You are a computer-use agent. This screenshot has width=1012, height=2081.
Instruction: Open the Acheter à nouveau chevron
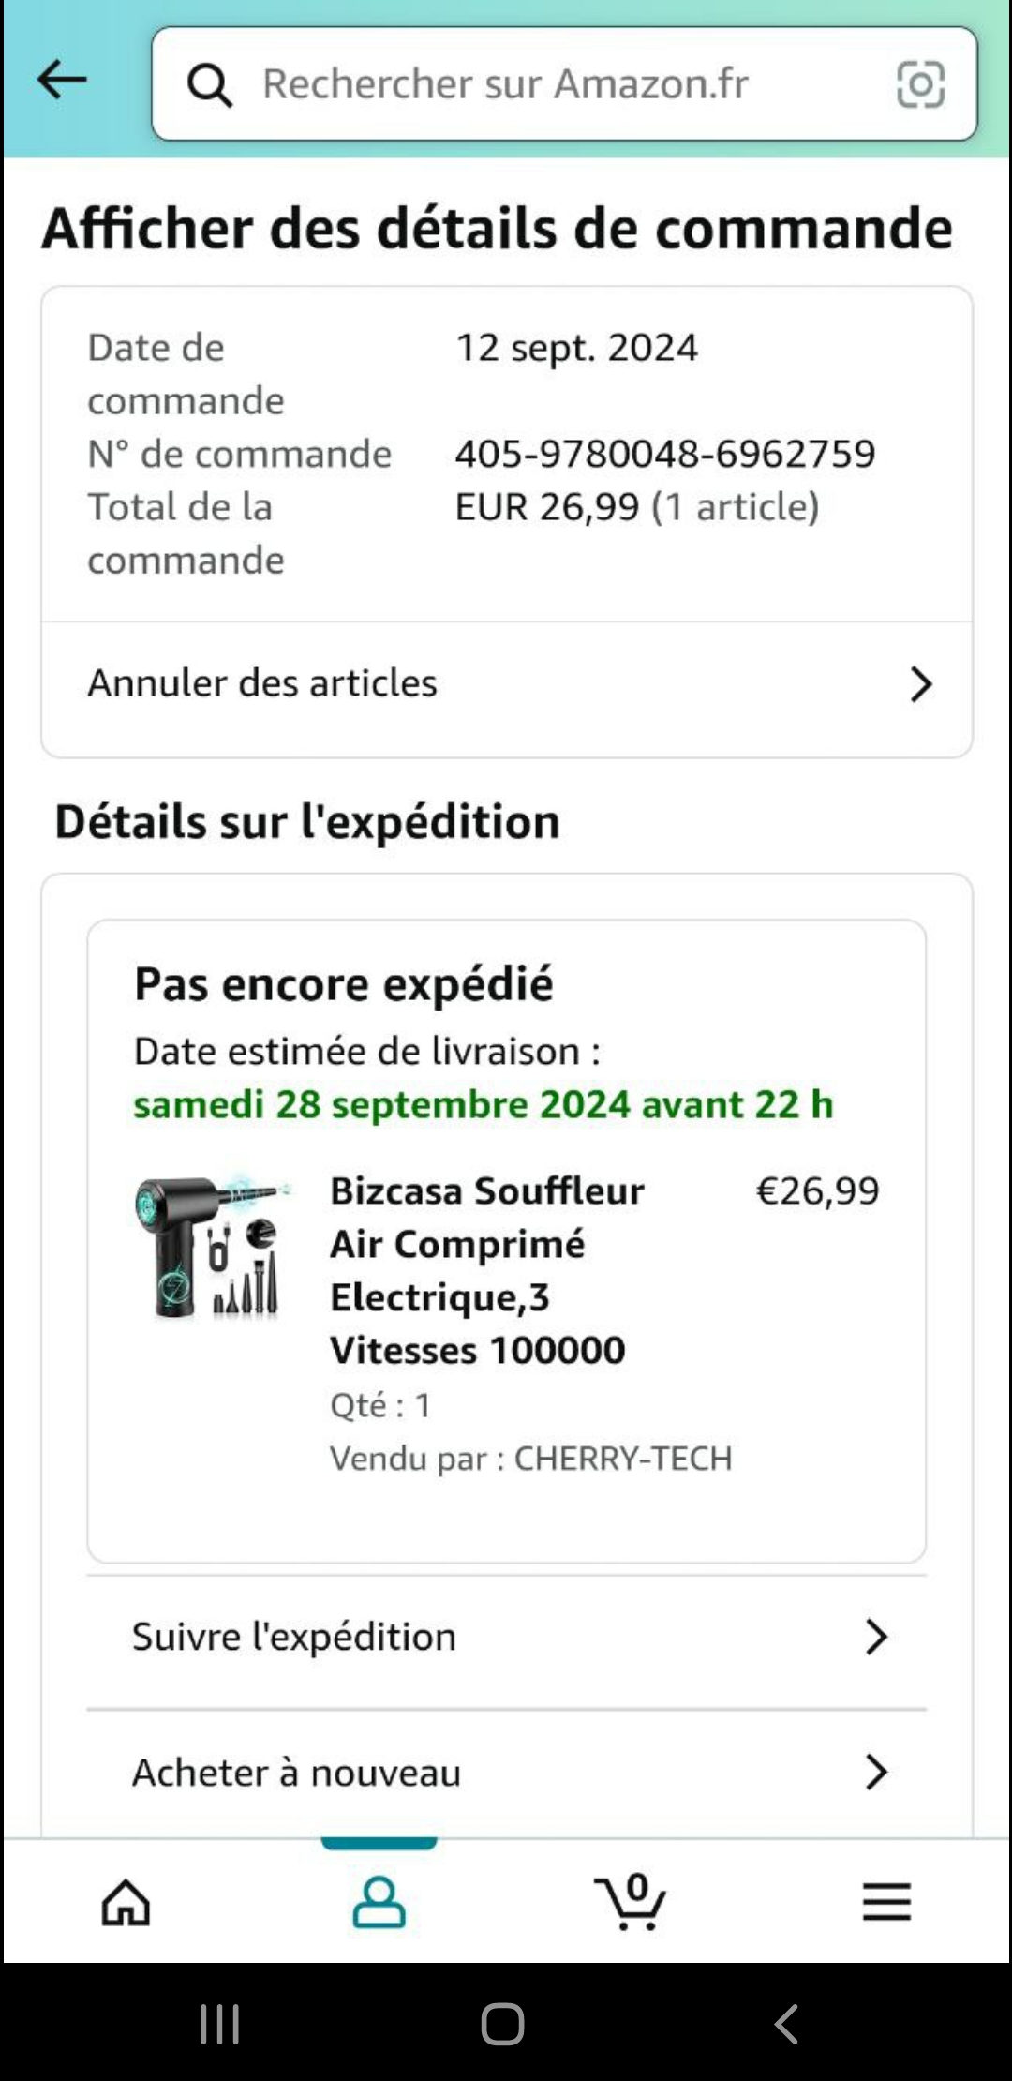[x=876, y=1773]
